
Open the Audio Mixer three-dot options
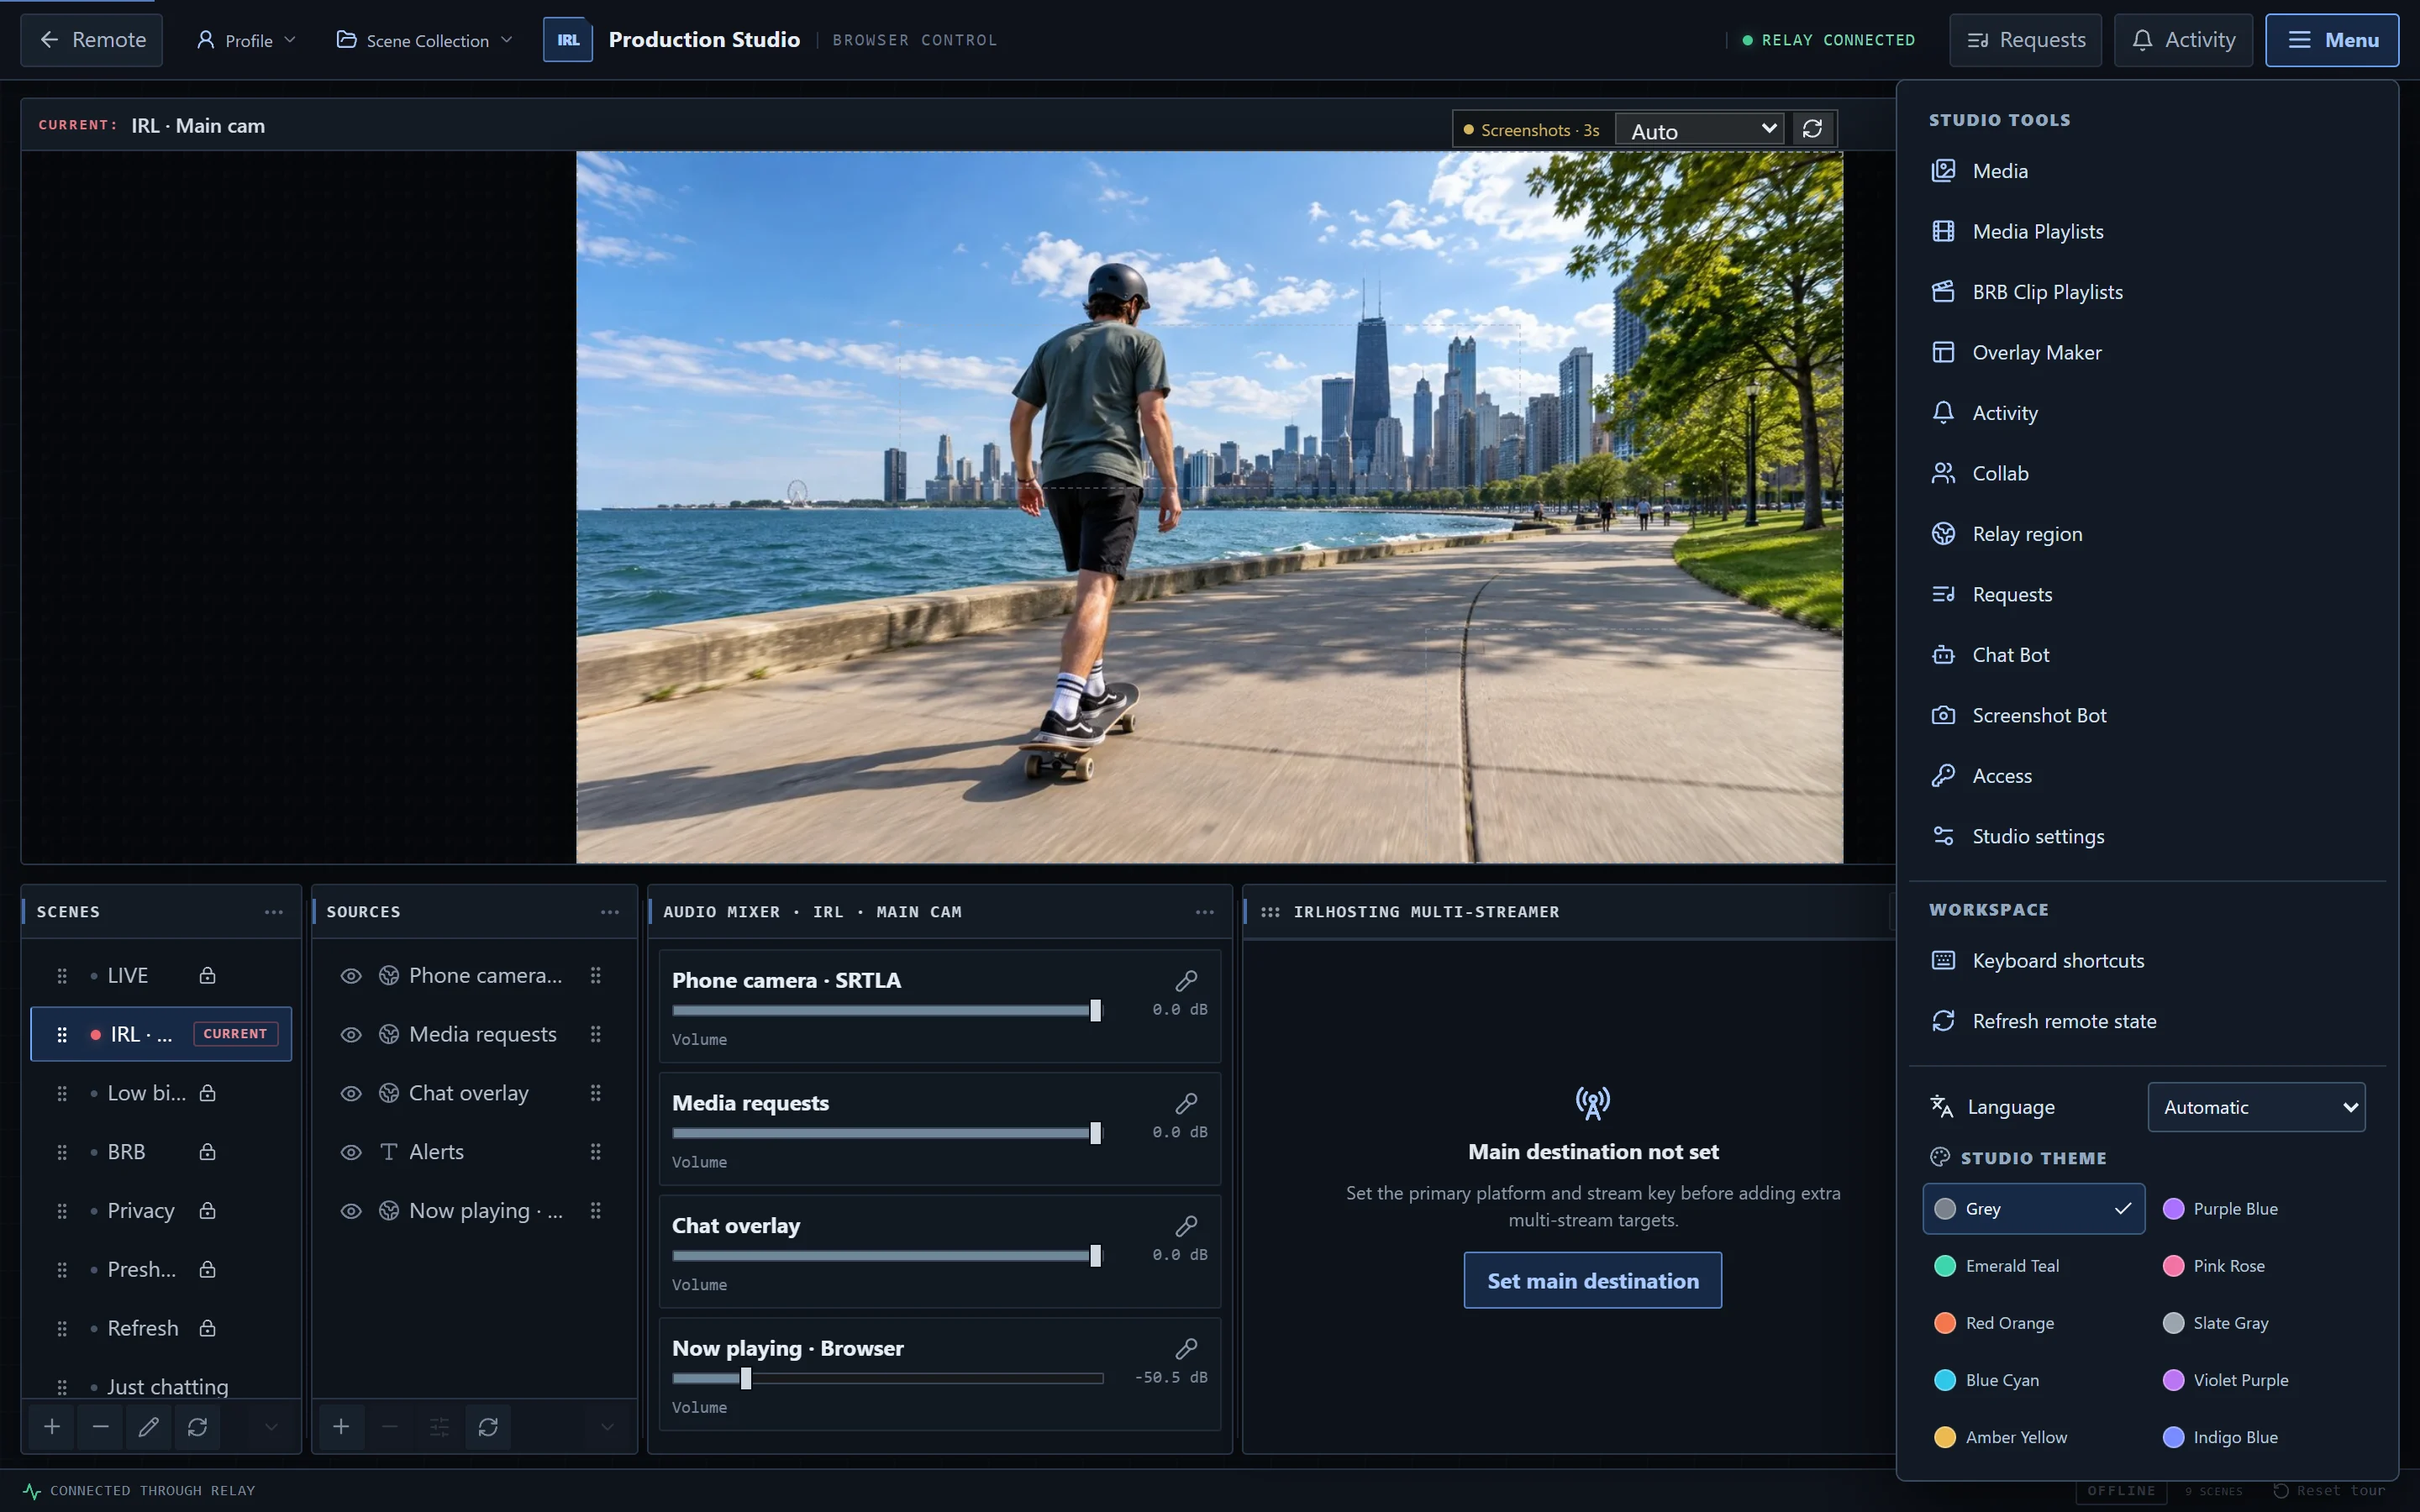click(1205, 912)
